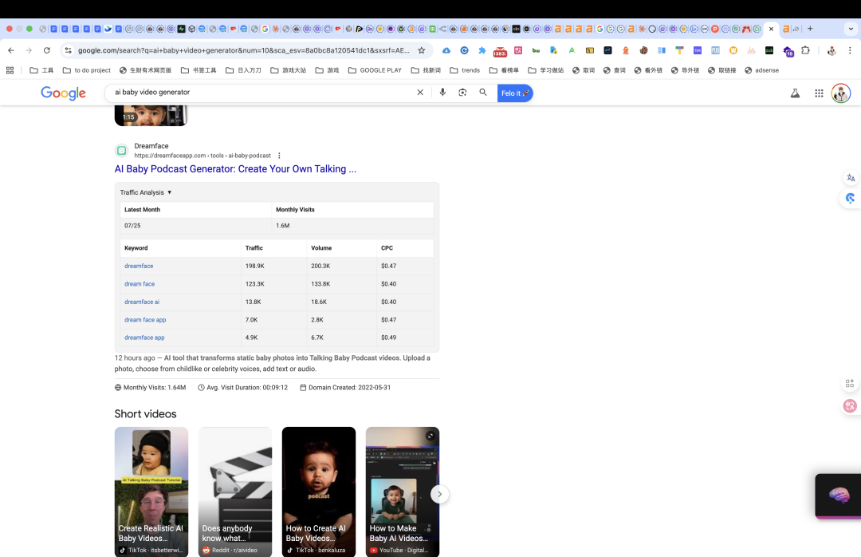The height and width of the screenshot is (557, 861).
Task: Open the purple graduation cap extension icon
Action: [x=788, y=51]
